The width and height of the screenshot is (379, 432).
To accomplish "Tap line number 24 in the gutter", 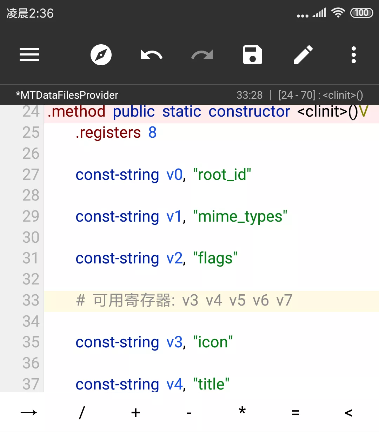I will pos(31,112).
